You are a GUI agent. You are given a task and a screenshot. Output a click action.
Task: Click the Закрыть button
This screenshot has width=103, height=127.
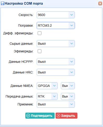[66, 116]
